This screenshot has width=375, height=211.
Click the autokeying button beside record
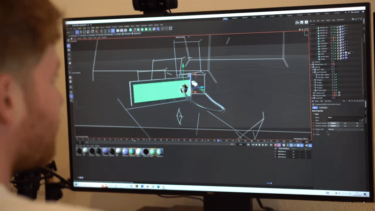(279, 145)
